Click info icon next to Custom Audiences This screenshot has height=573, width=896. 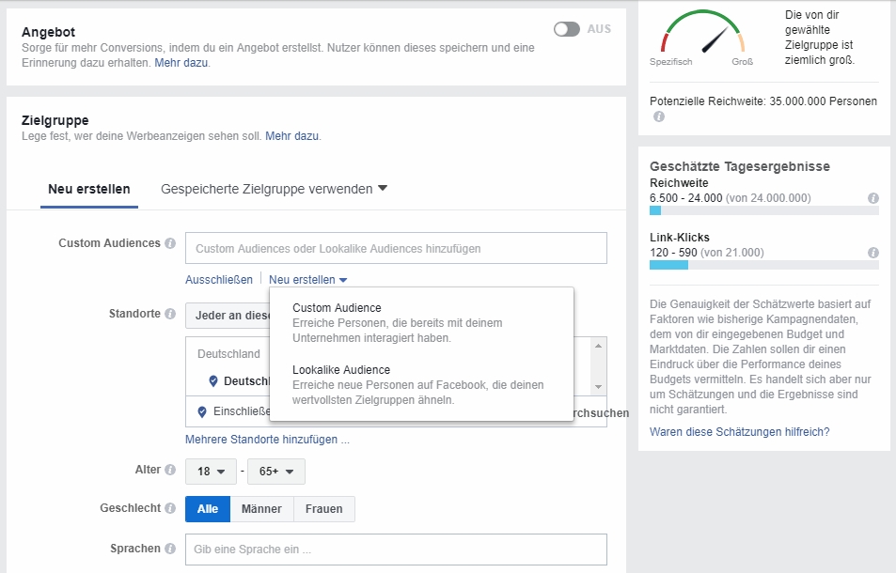(170, 243)
